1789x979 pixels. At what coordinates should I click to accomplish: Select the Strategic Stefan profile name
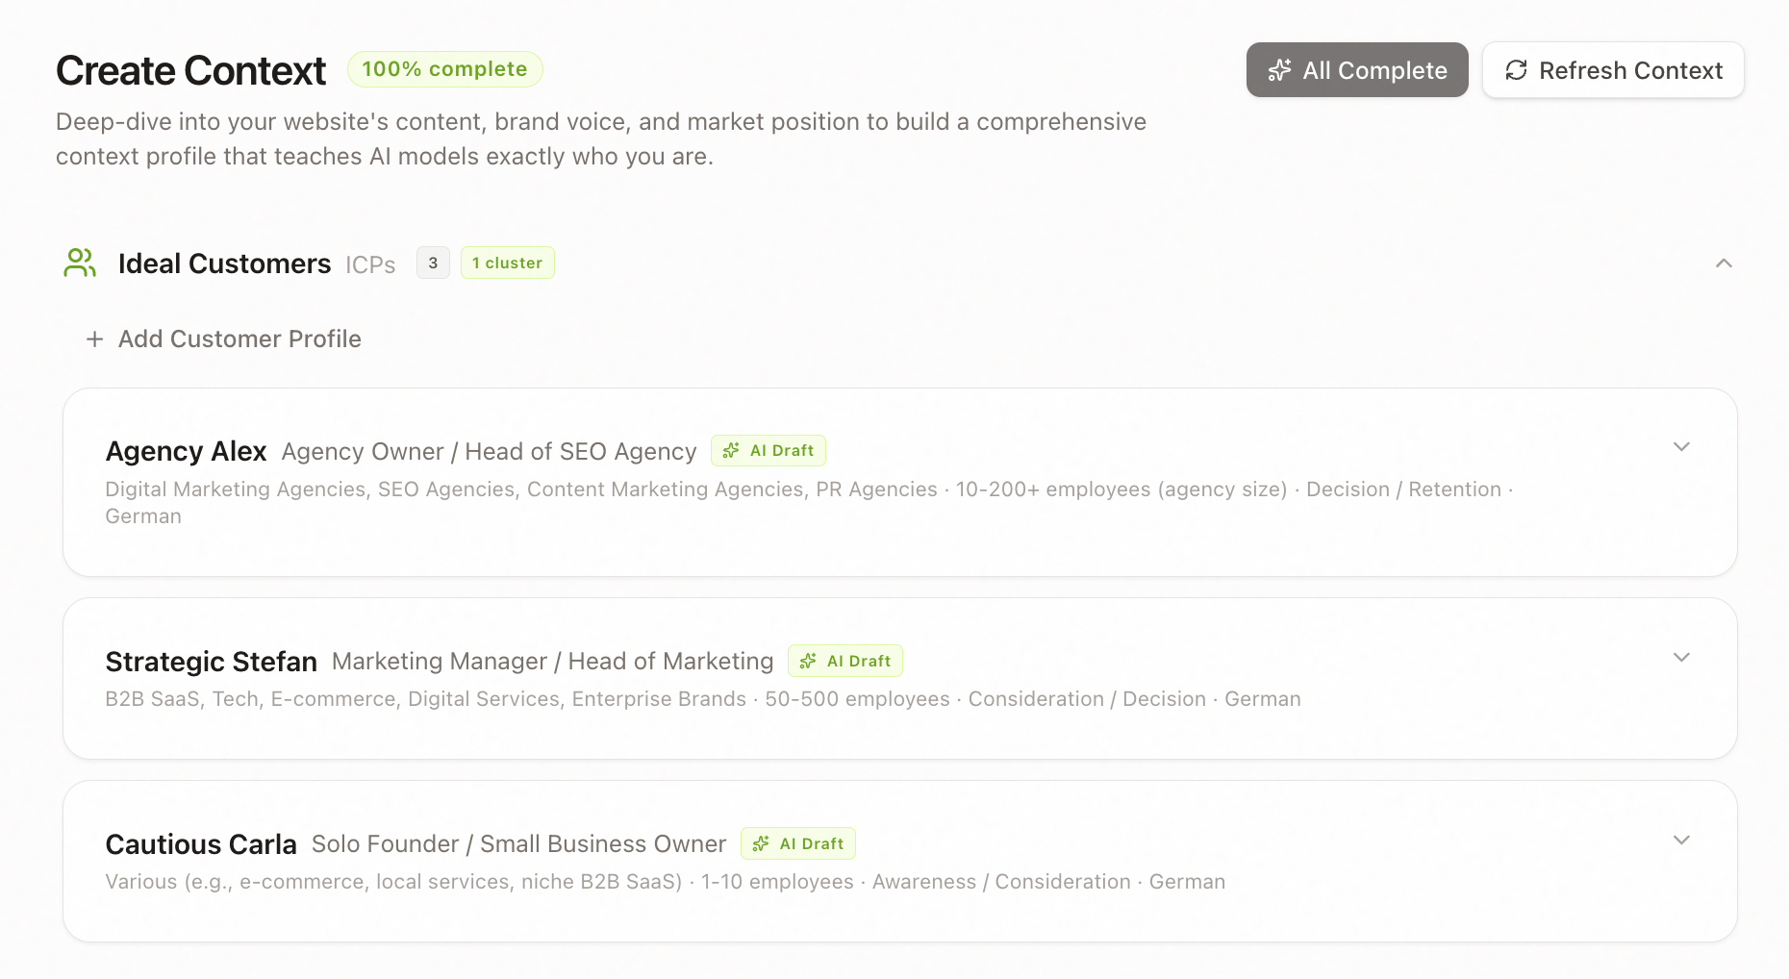click(211, 662)
